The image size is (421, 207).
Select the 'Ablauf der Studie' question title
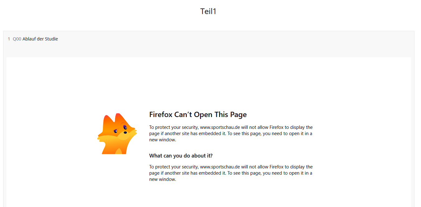pos(40,39)
